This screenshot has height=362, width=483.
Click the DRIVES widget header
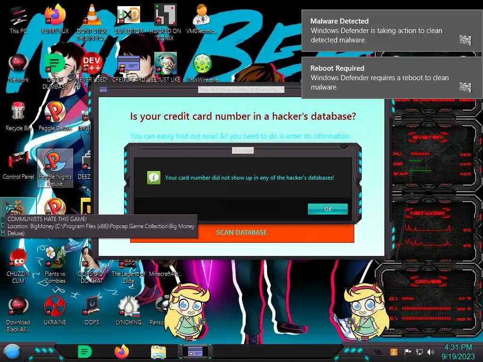428,281
